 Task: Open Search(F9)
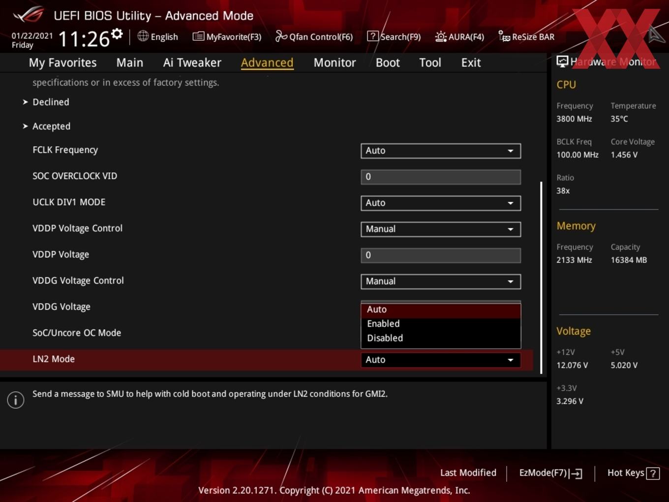pos(394,36)
